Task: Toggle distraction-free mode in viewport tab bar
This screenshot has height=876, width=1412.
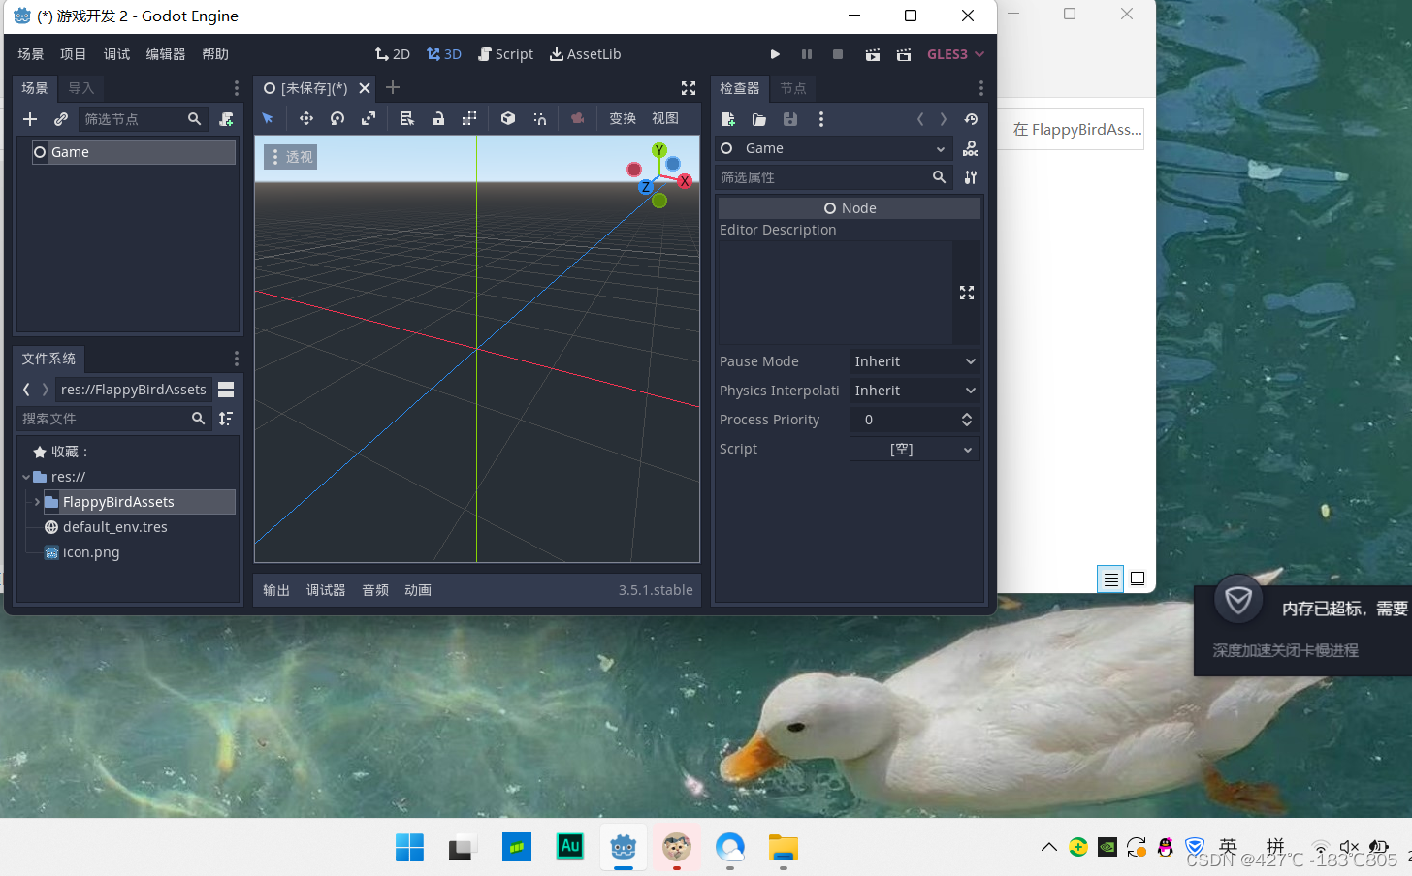Action: tap(689, 88)
